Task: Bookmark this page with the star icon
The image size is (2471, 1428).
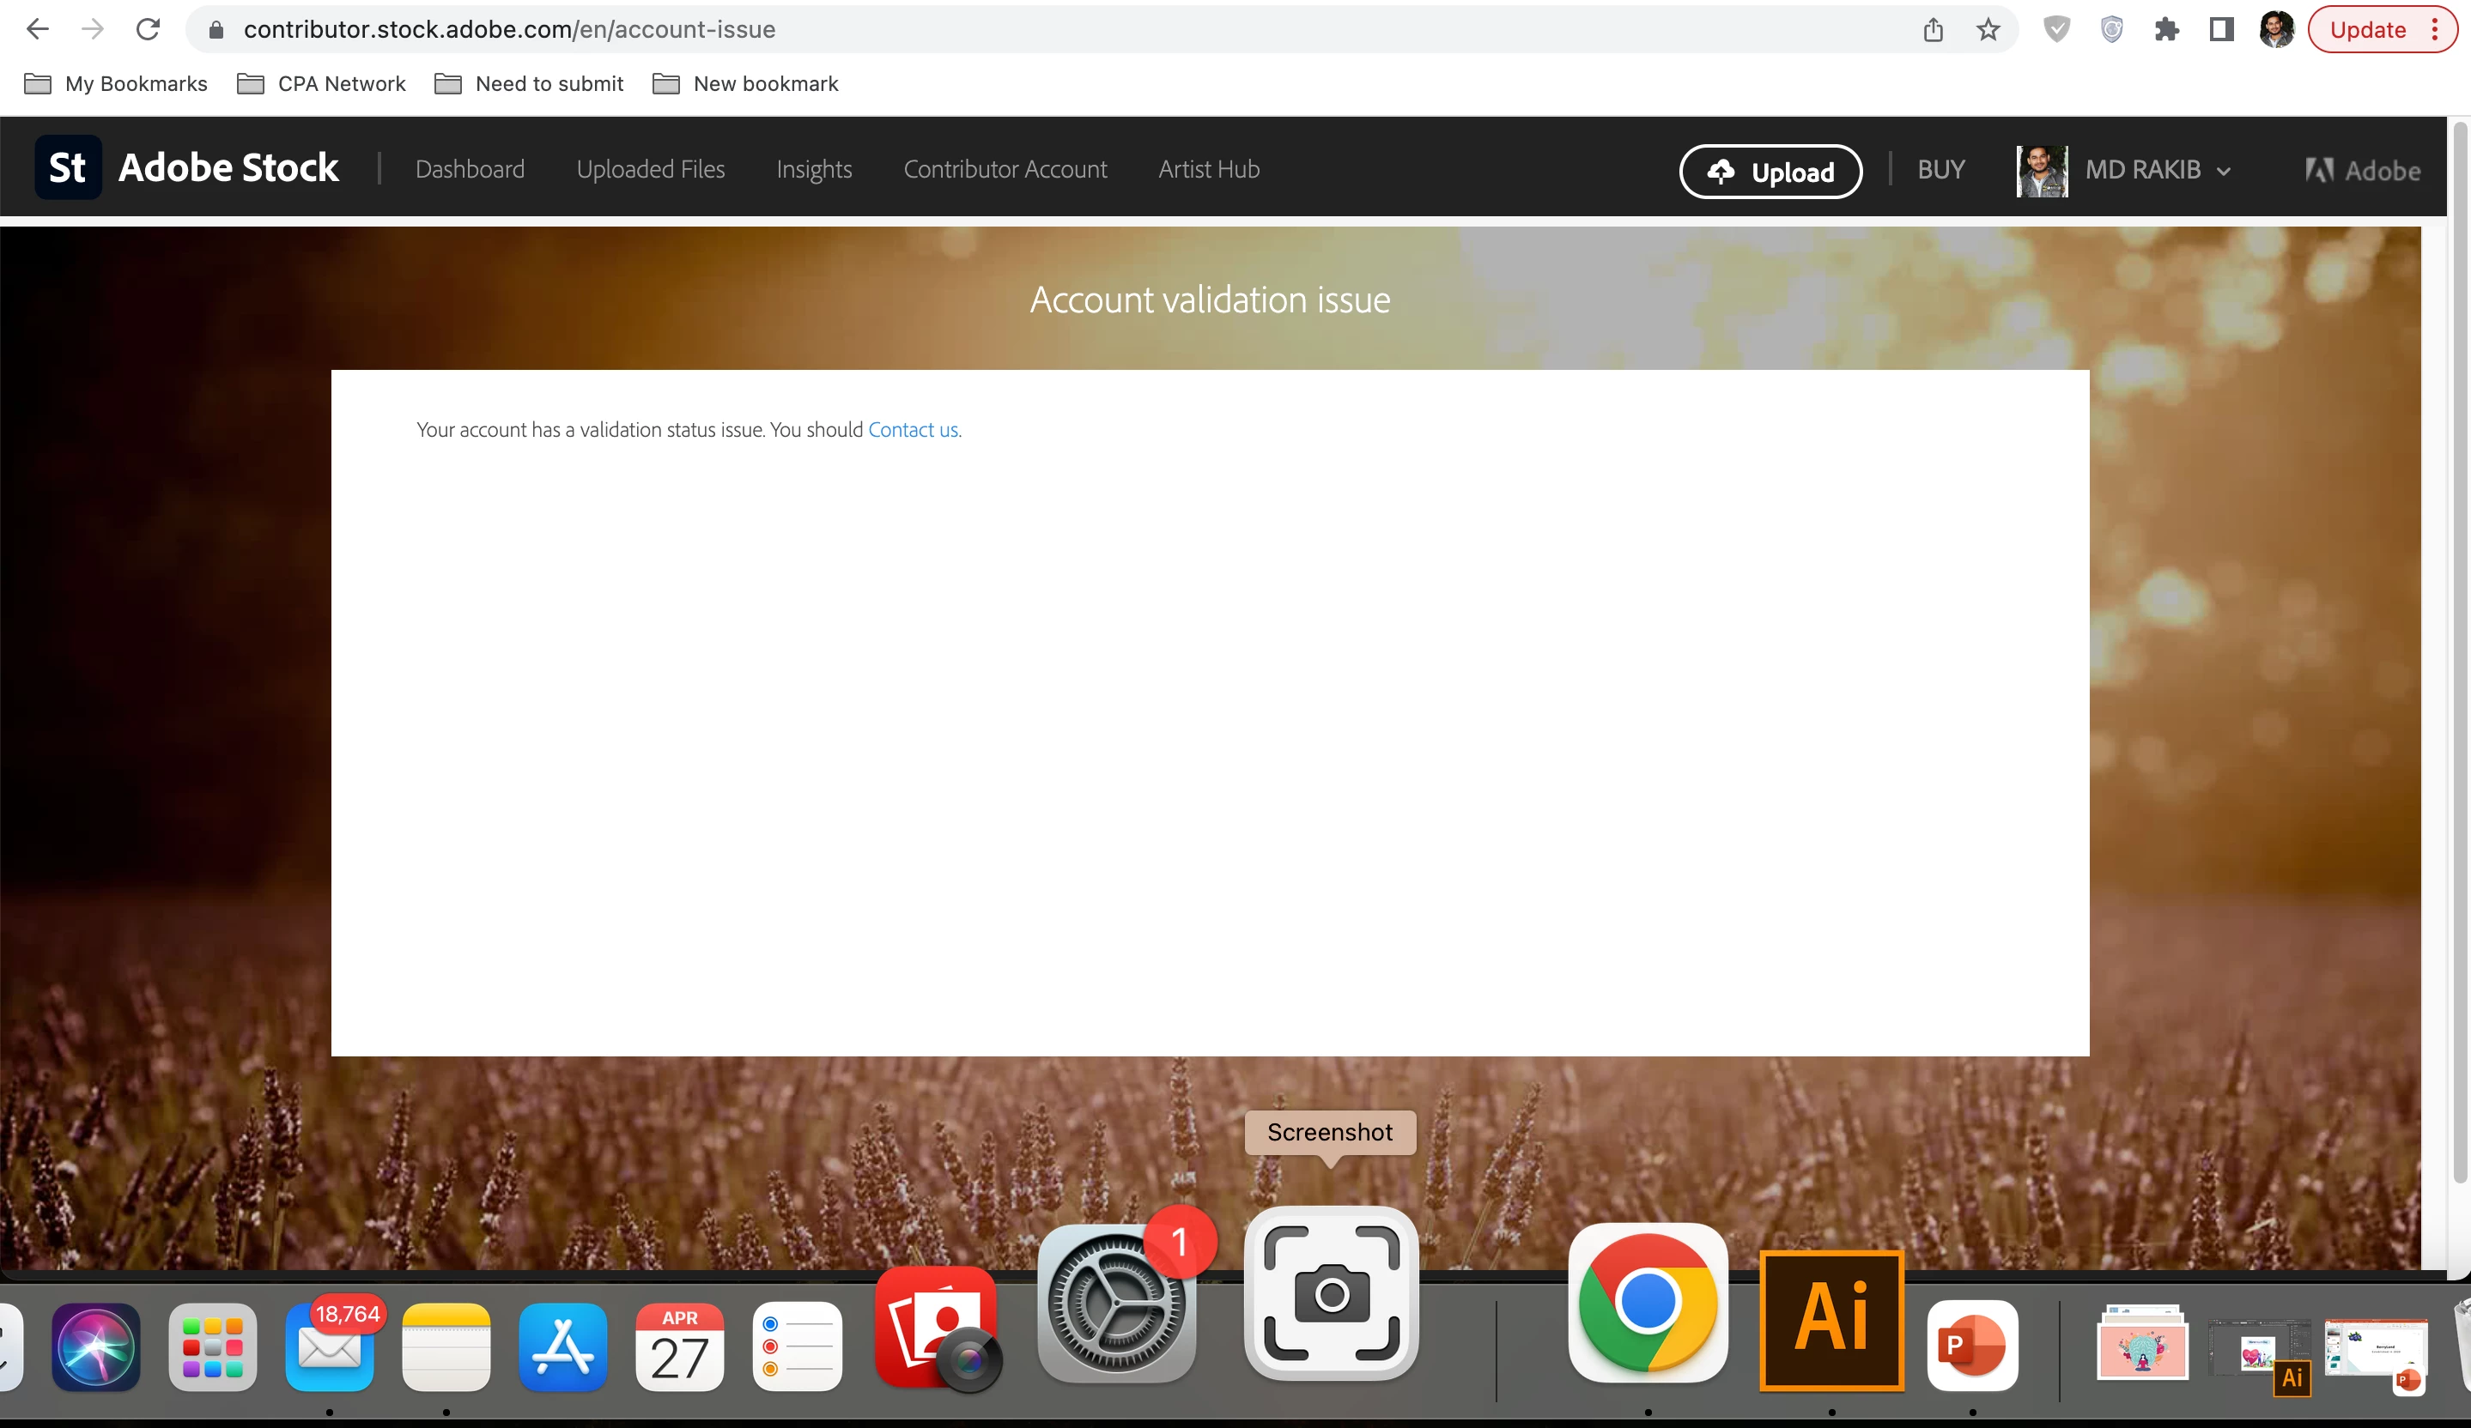Action: tap(1988, 29)
